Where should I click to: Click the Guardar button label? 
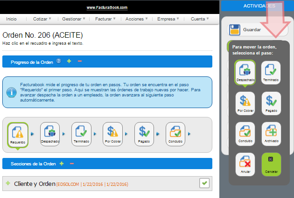[252, 29]
